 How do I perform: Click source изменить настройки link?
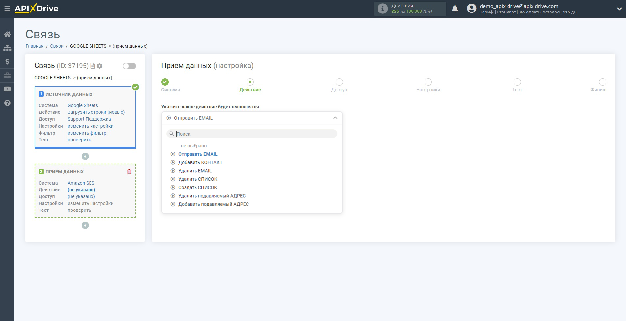[91, 126]
